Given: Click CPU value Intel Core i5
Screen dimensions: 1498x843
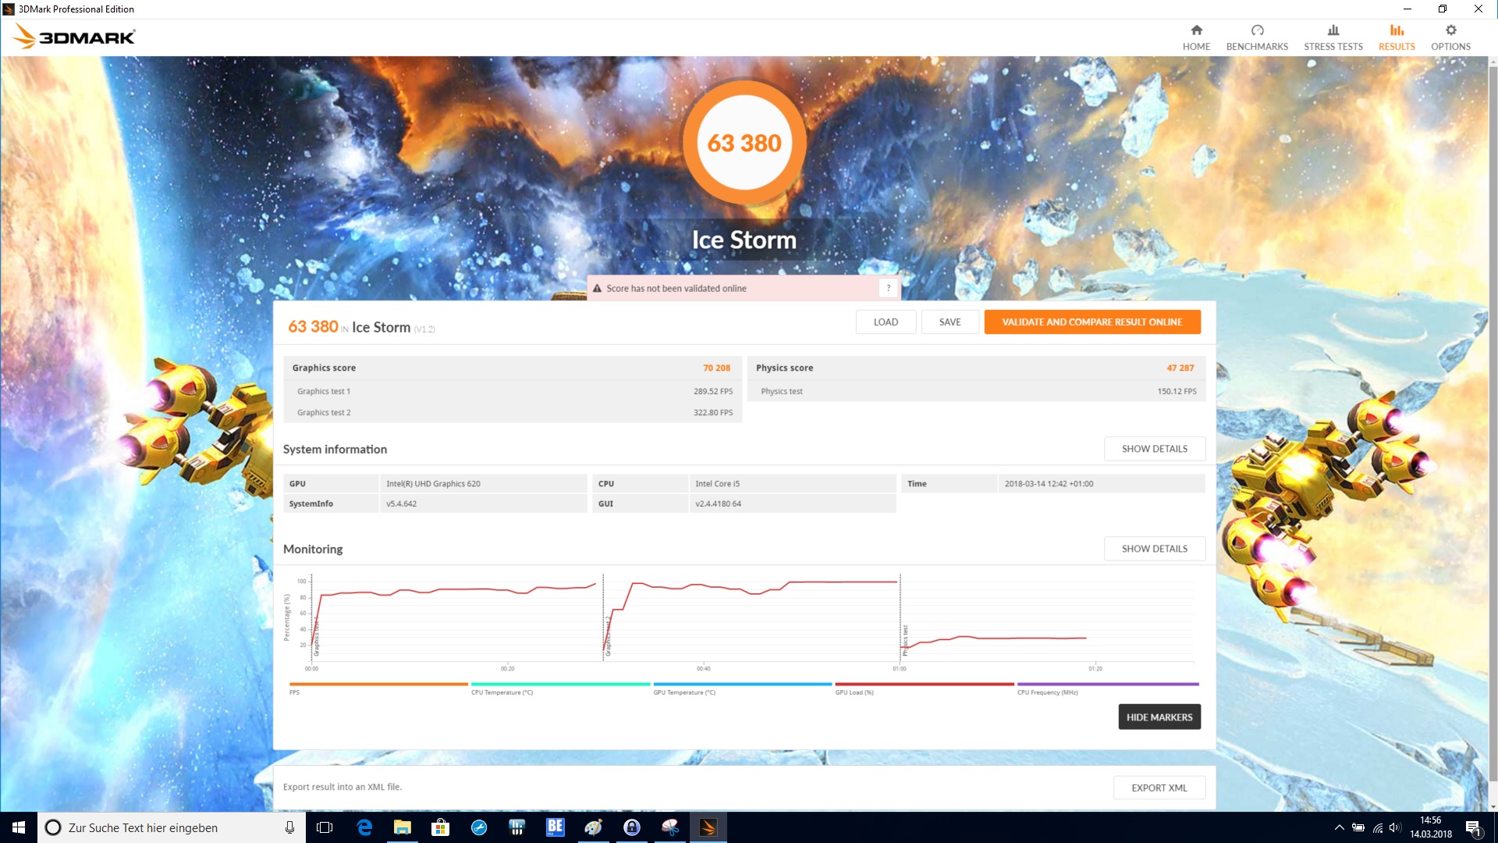Looking at the screenshot, I should [x=717, y=483].
